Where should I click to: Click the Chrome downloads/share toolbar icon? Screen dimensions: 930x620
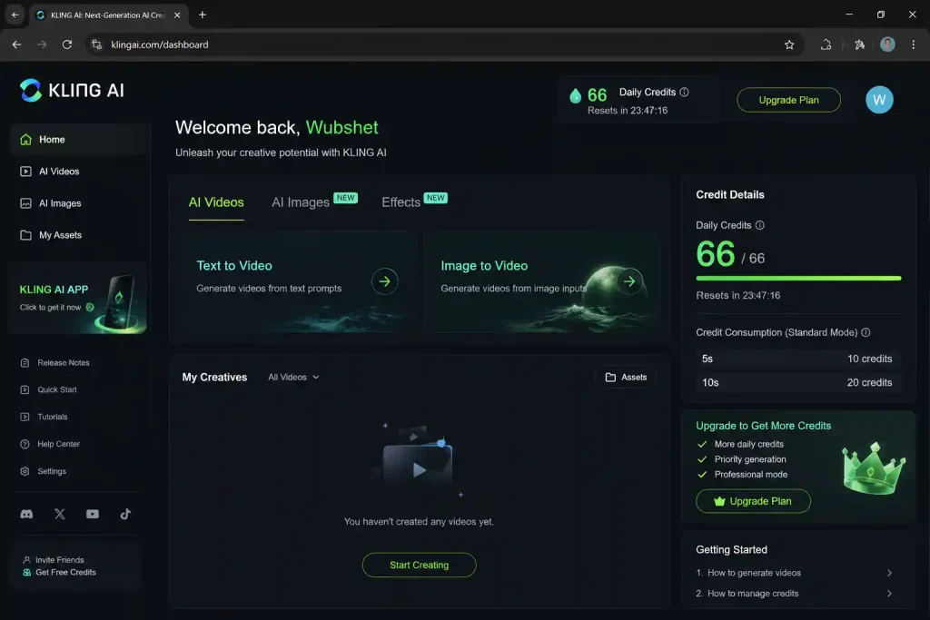(826, 44)
